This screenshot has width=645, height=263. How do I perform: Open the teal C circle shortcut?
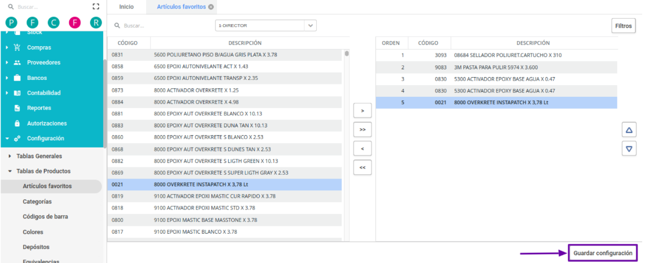pyautogui.click(x=54, y=23)
